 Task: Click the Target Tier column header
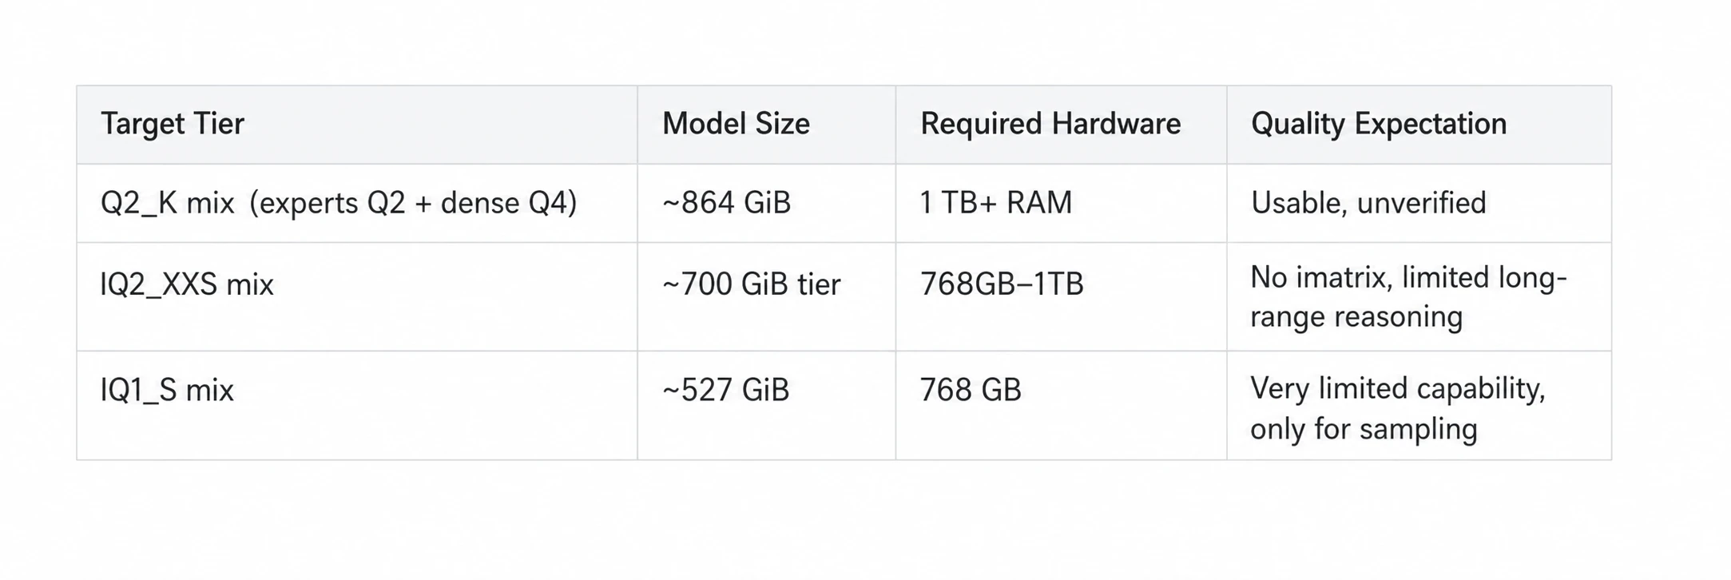[x=357, y=125]
